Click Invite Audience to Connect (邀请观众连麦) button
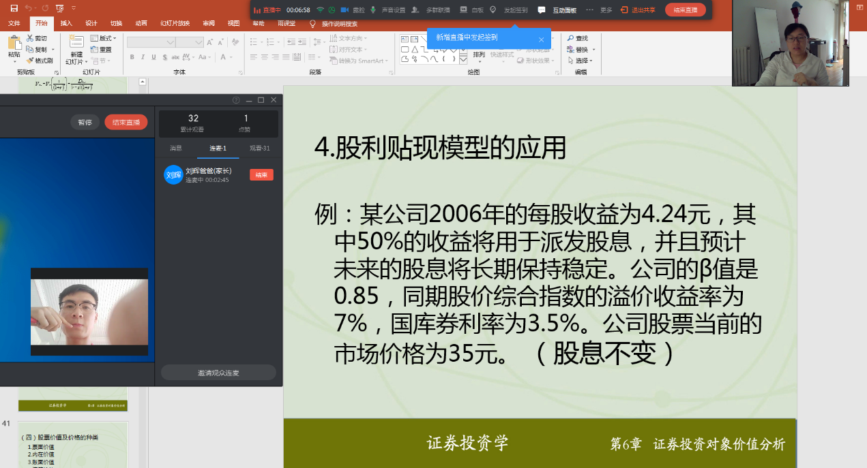This screenshot has width=867, height=468. pos(218,373)
